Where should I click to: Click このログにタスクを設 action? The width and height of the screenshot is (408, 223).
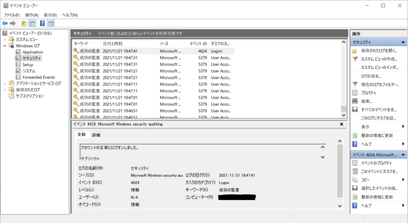[379, 118]
